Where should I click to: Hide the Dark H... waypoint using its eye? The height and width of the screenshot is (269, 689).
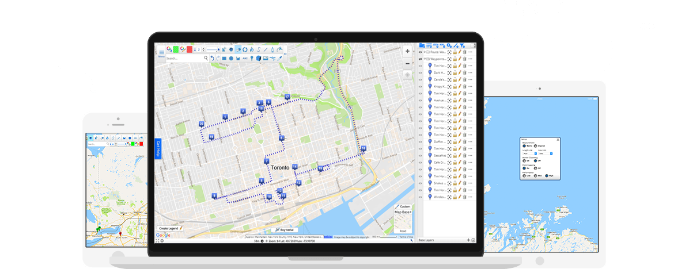tap(421, 72)
